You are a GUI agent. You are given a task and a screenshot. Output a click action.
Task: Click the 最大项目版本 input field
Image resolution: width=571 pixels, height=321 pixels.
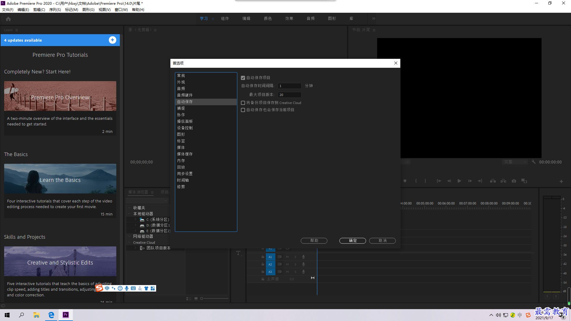289,95
